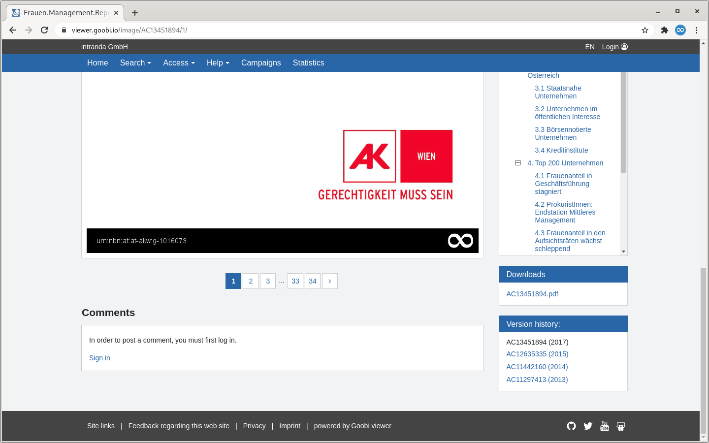This screenshot has height=443, width=709.
Task: Open a new browser tab
Action: point(135,13)
